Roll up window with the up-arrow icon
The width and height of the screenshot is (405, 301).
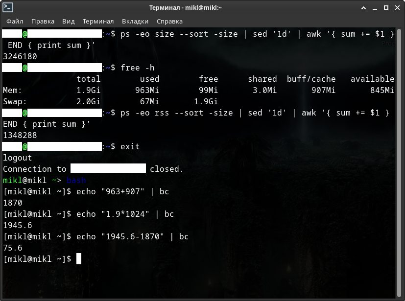pyautogui.click(x=364, y=7)
